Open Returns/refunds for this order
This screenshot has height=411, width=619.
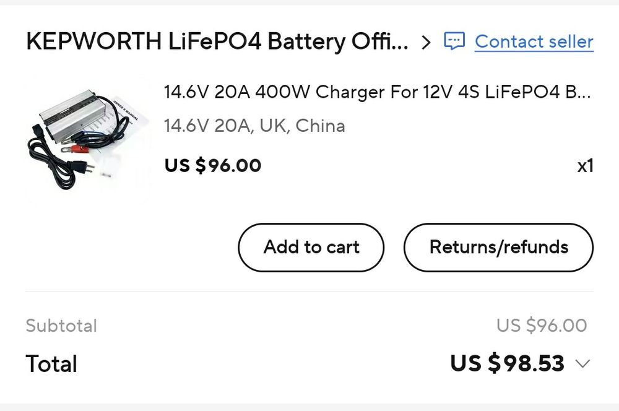[498, 247]
